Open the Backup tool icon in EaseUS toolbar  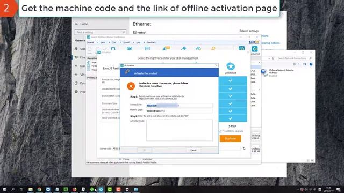255,49
